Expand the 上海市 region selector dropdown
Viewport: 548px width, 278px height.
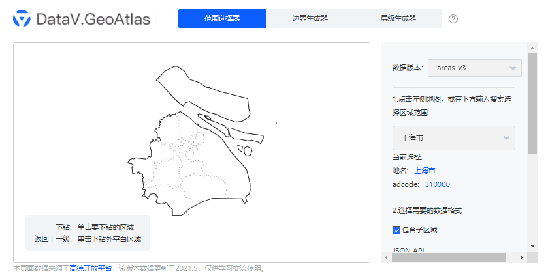(x=454, y=138)
